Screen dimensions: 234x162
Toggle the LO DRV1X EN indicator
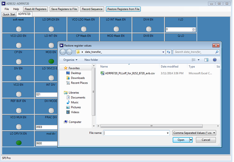pos(19,143)
